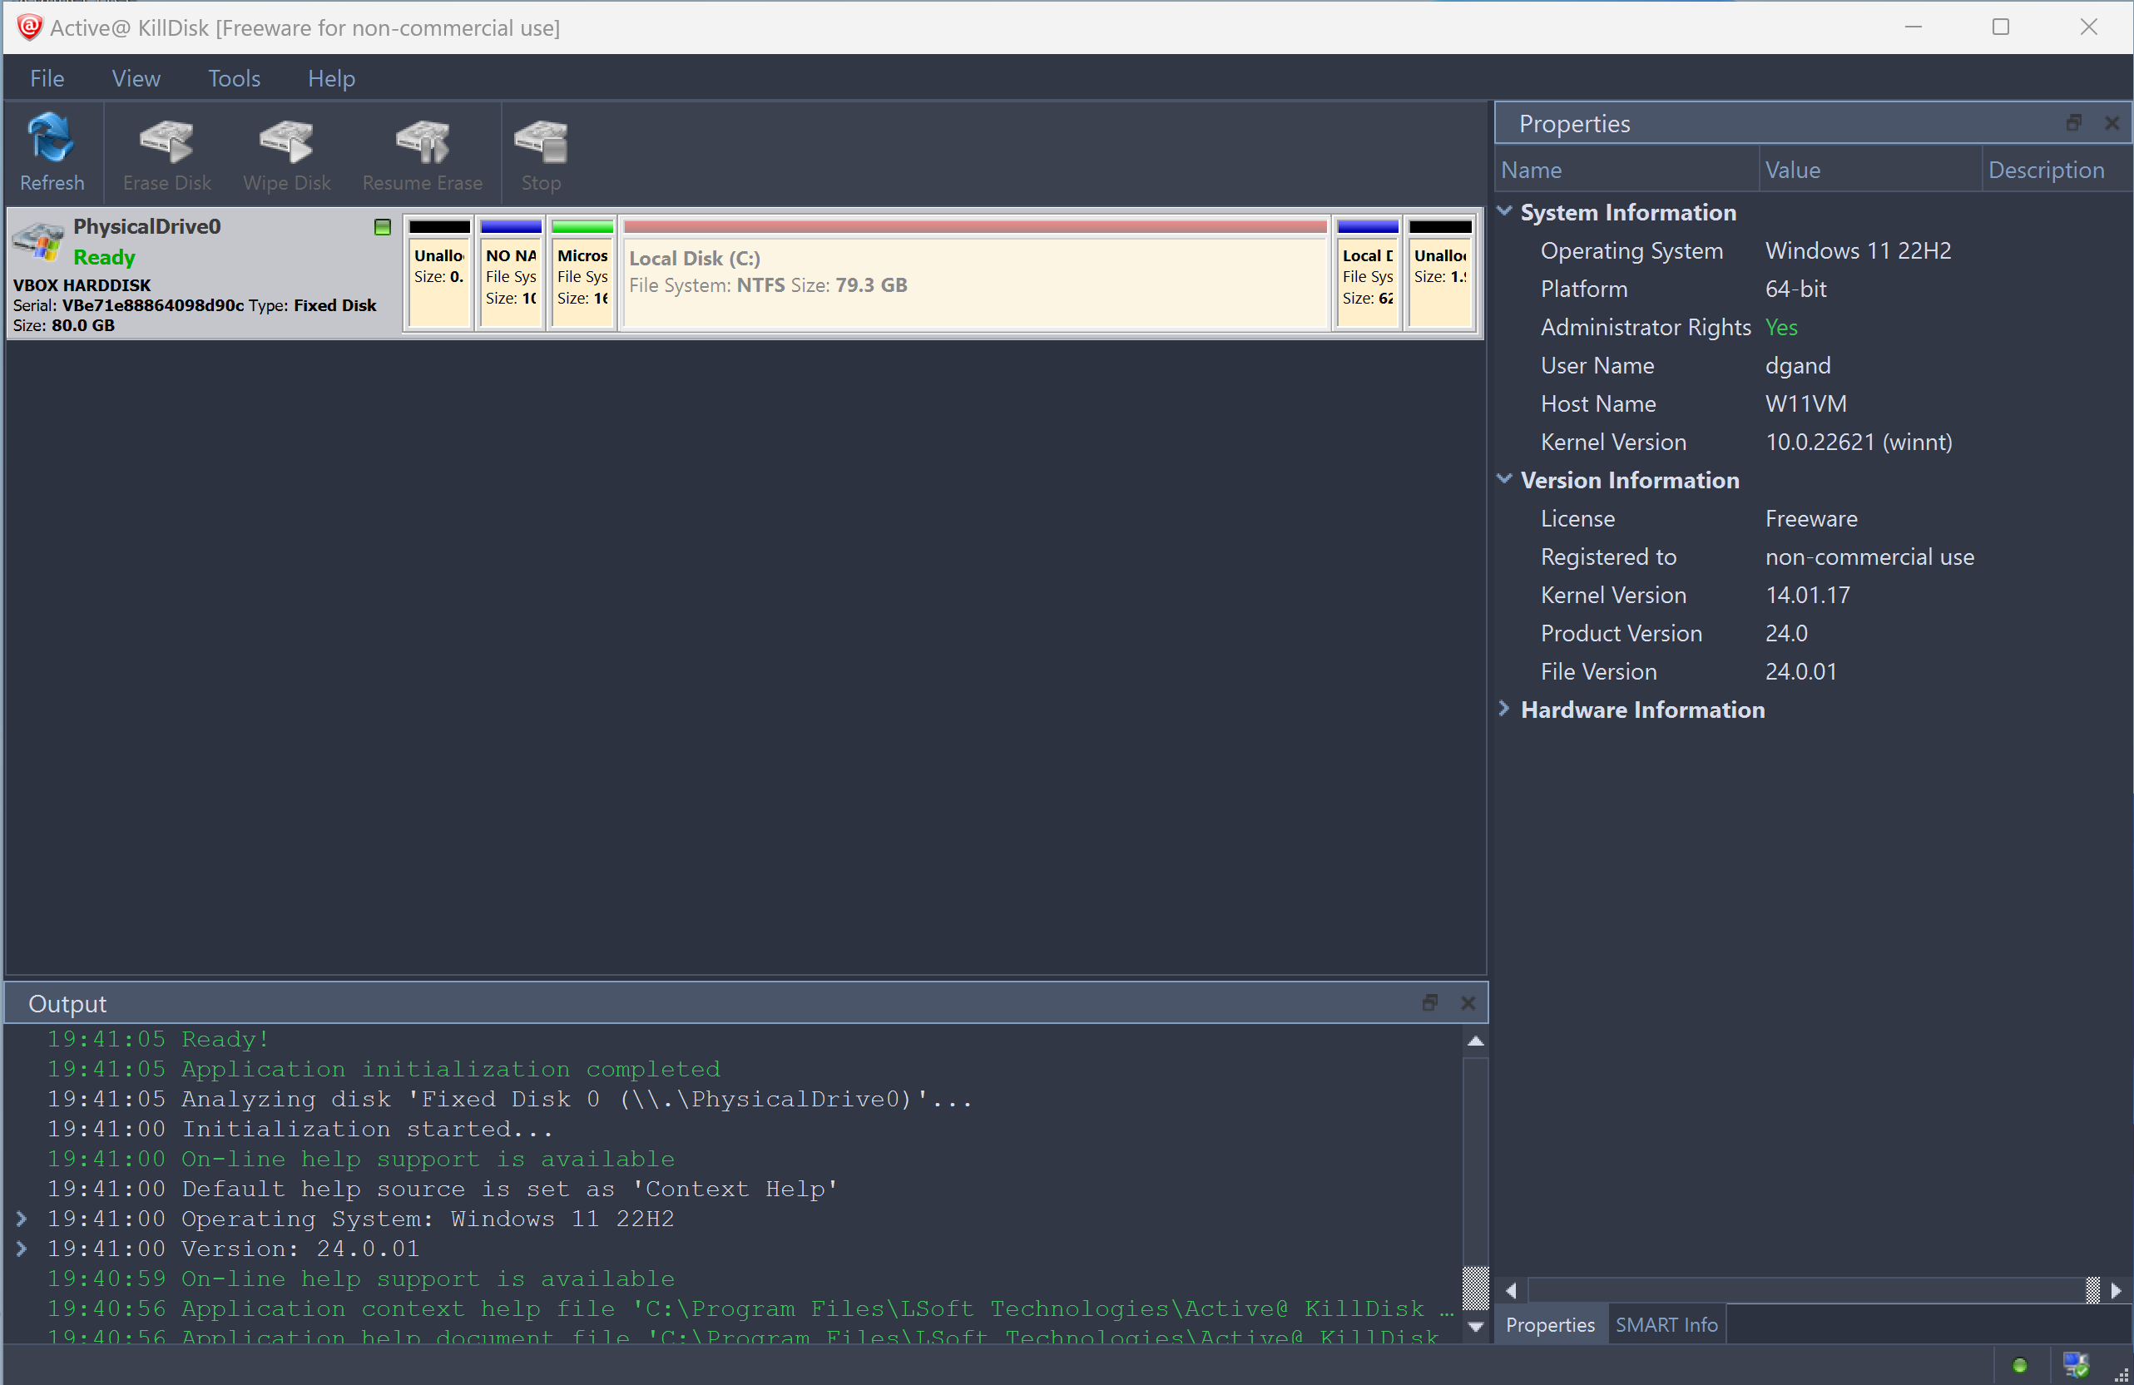
Task: Close the Properties panel
Action: 2112,123
